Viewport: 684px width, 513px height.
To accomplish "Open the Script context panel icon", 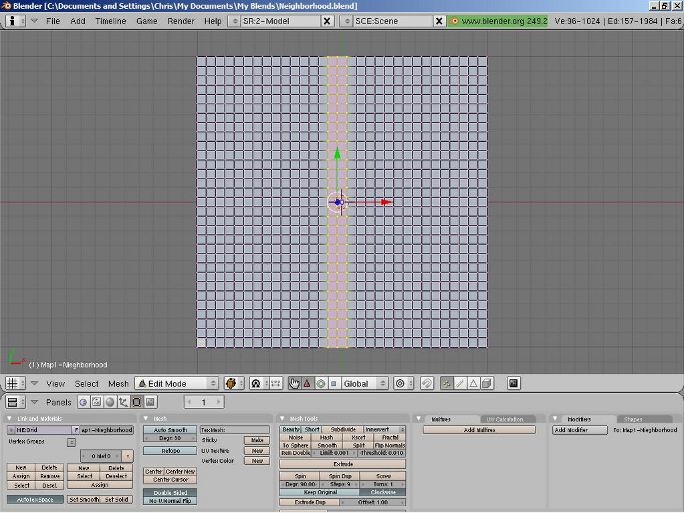I will (x=97, y=402).
